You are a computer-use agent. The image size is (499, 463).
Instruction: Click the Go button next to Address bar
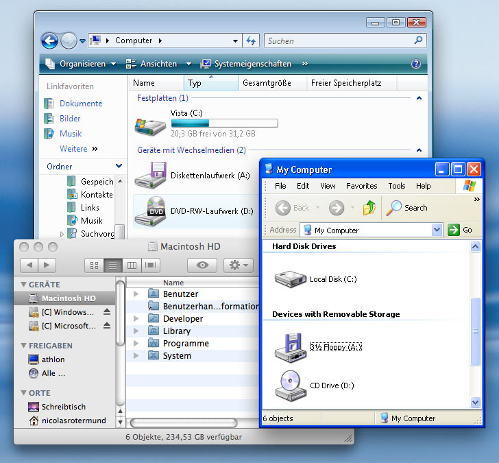tap(461, 230)
